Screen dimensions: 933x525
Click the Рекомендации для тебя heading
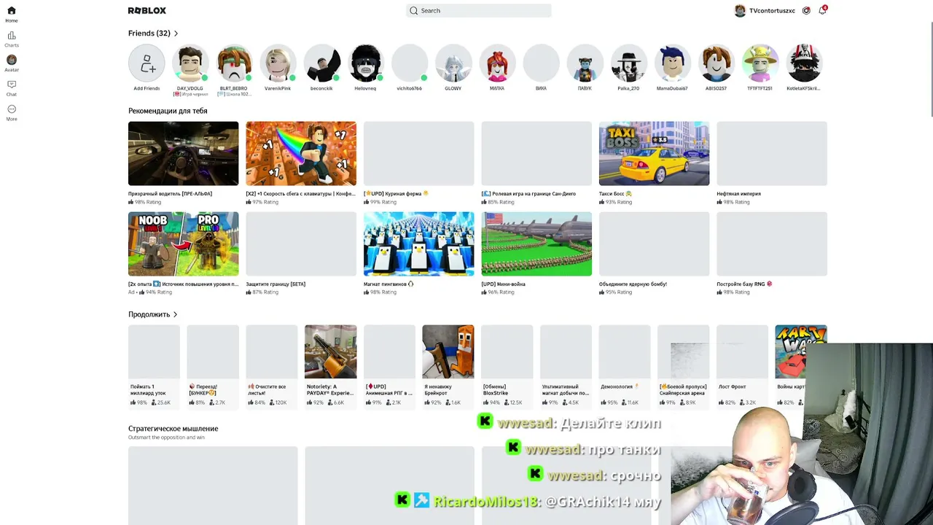click(x=168, y=111)
